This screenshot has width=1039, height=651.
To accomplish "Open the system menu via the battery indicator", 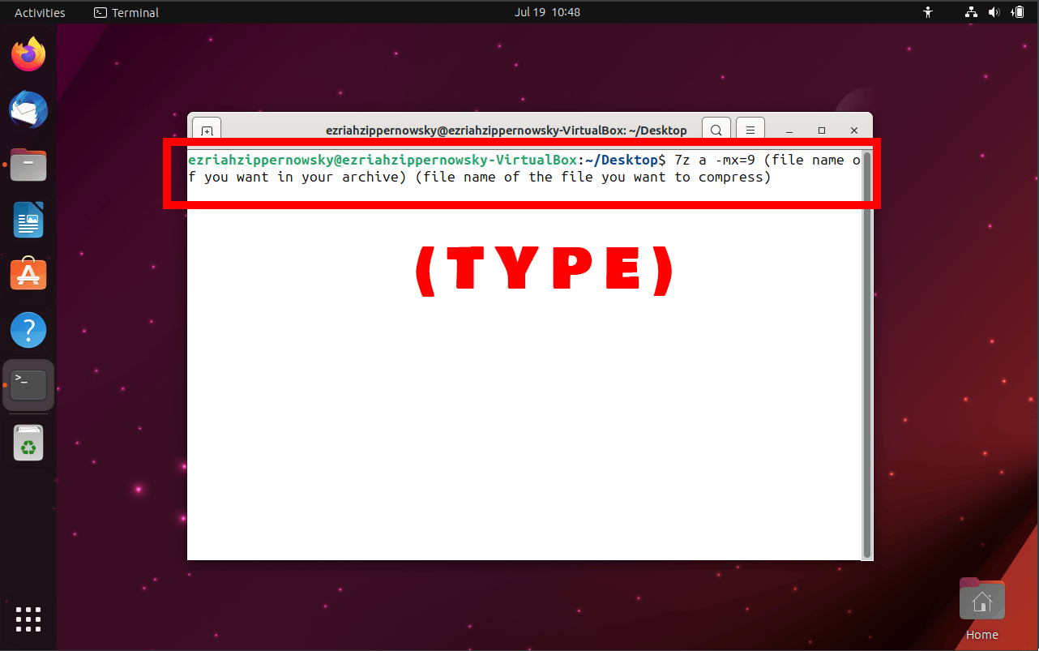I will (x=1018, y=12).
